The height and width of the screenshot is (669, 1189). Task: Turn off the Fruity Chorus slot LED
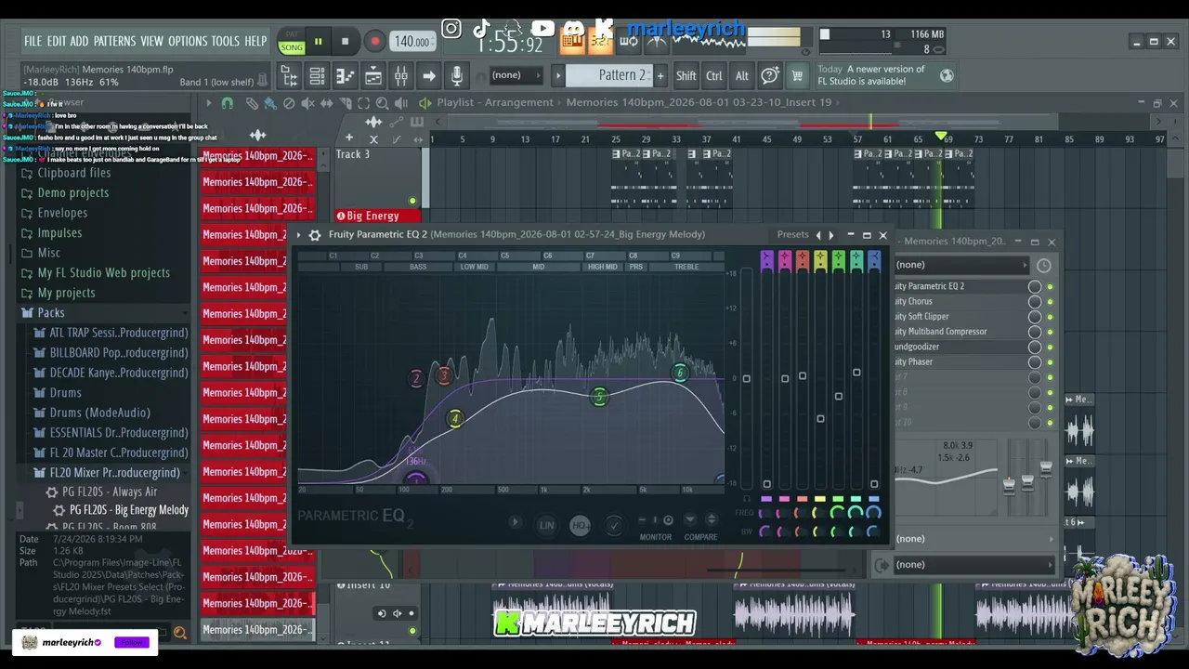tap(1050, 301)
